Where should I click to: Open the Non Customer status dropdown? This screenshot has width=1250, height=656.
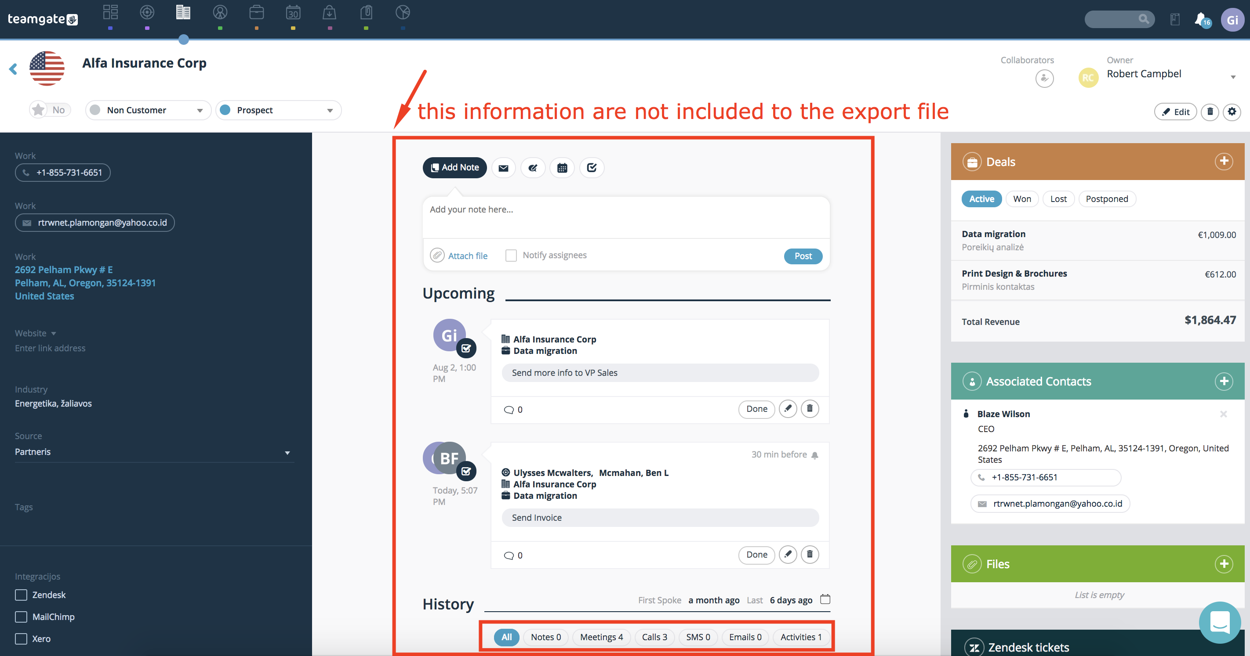click(x=148, y=110)
